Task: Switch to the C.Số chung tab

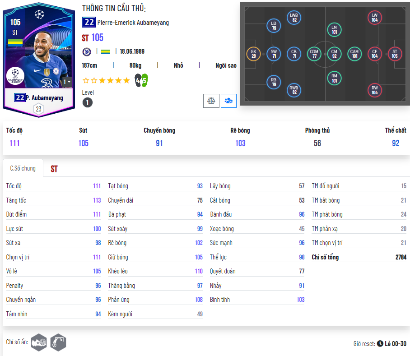Action: point(23,168)
